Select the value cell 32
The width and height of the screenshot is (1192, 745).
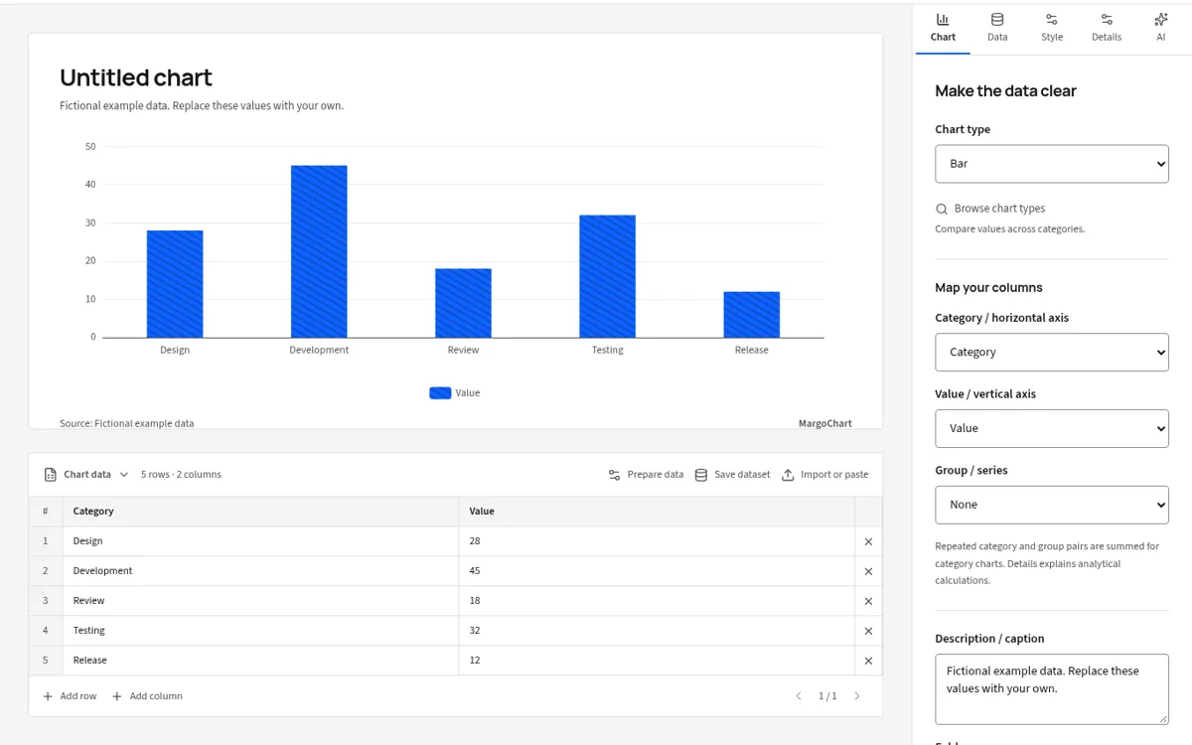[x=657, y=631]
